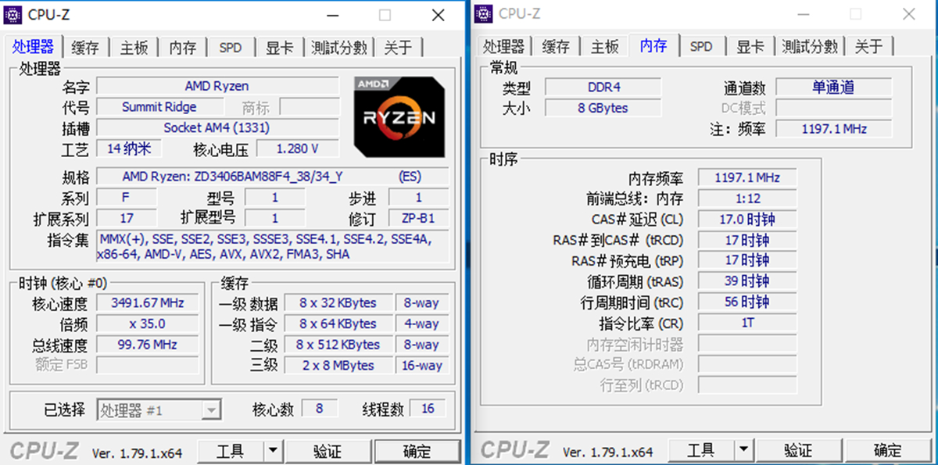
Task: Click the 验证 button in left window
Action: (x=328, y=451)
